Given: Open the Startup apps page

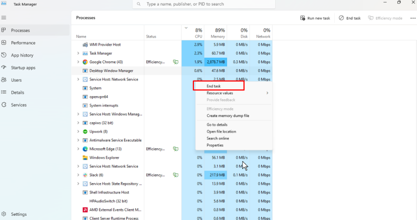Looking at the screenshot, I should coord(23,68).
